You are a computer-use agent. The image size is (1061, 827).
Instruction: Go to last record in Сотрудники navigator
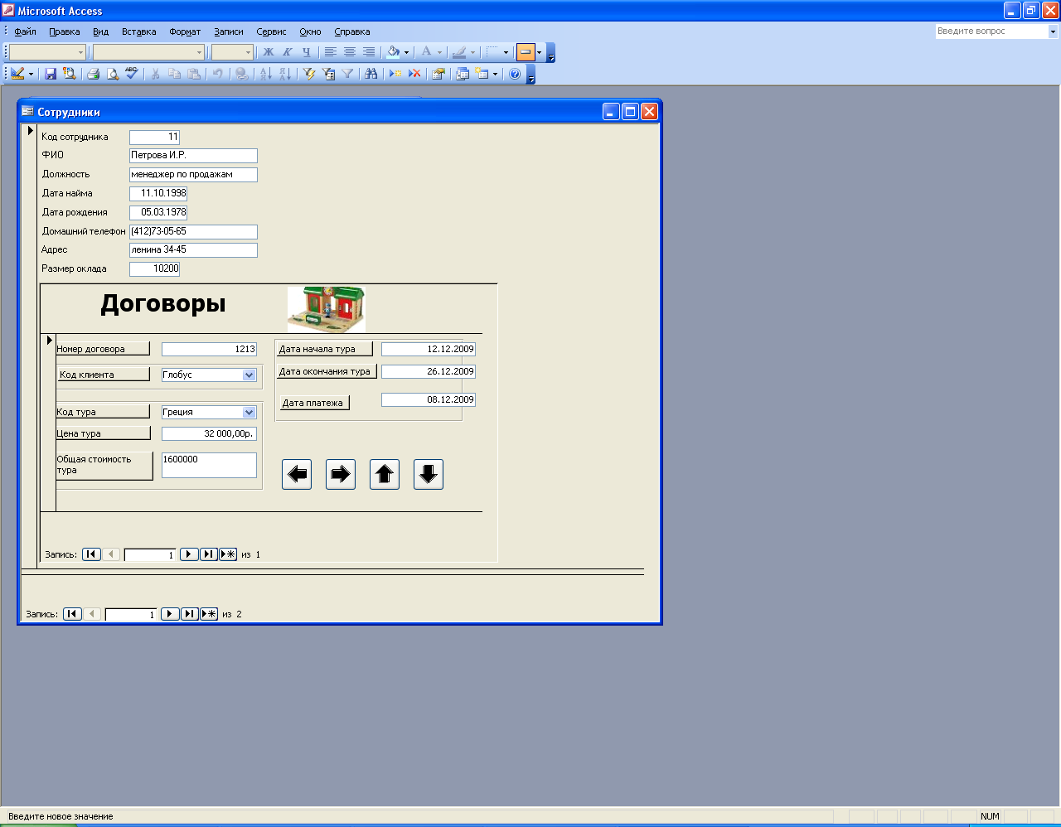(190, 614)
